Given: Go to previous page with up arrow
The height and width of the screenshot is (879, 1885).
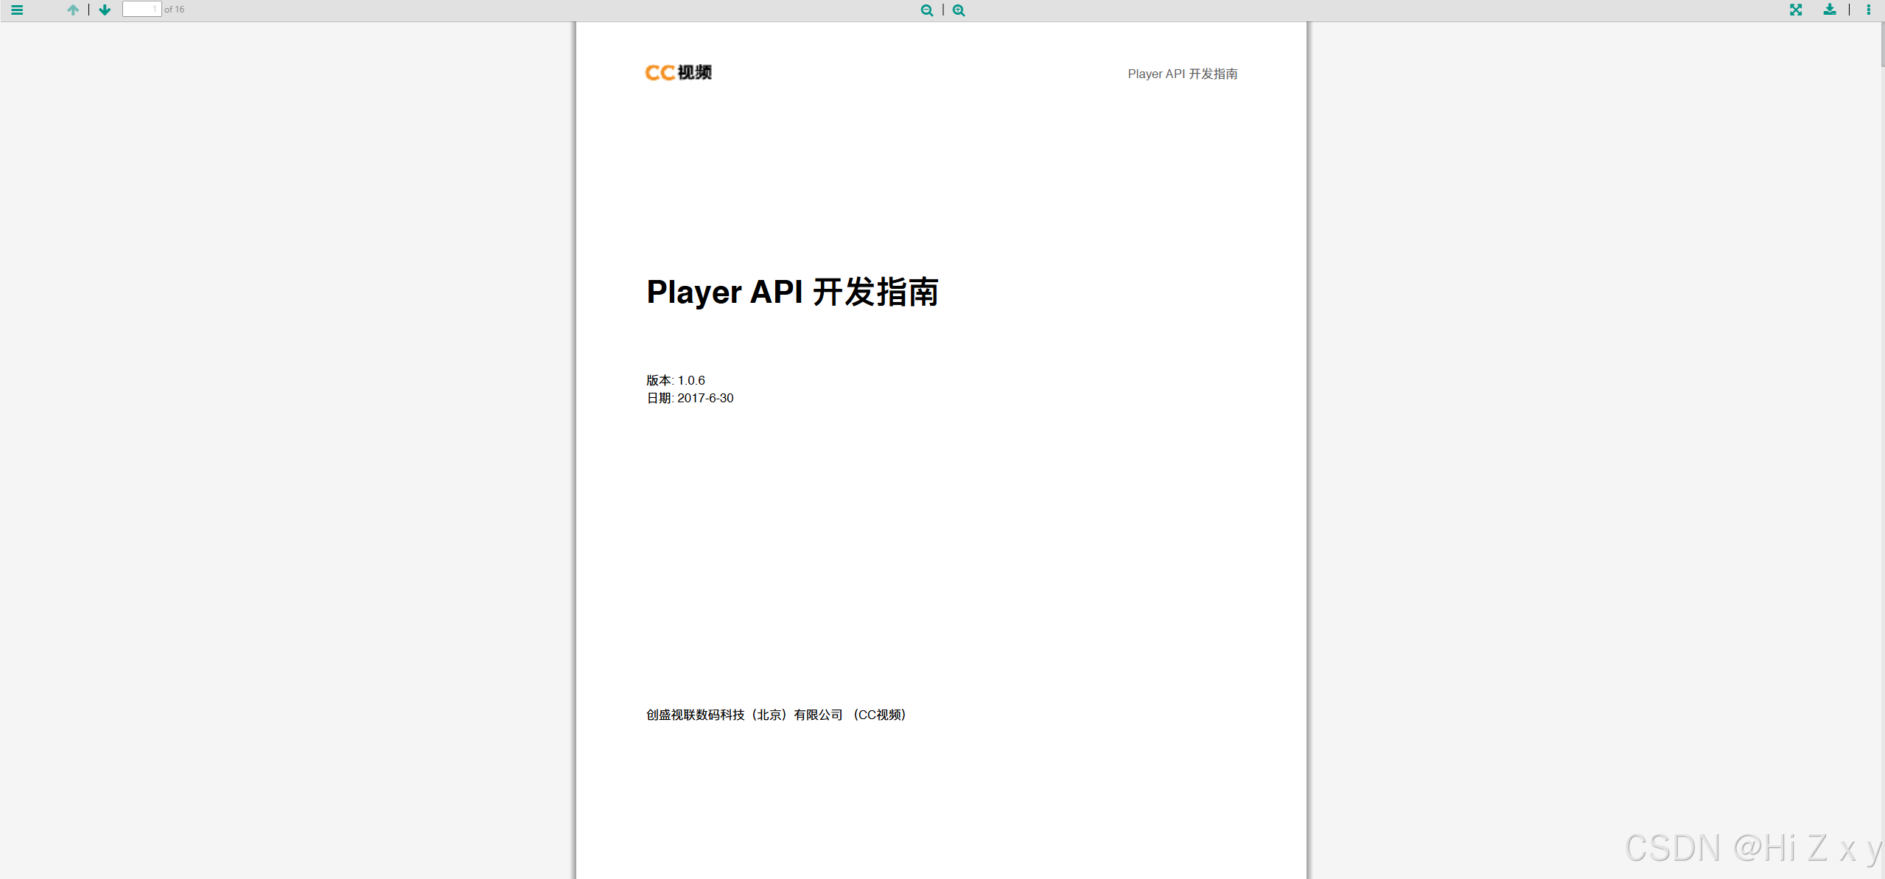Looking at the screenshot, I should [x=72, y=10].
